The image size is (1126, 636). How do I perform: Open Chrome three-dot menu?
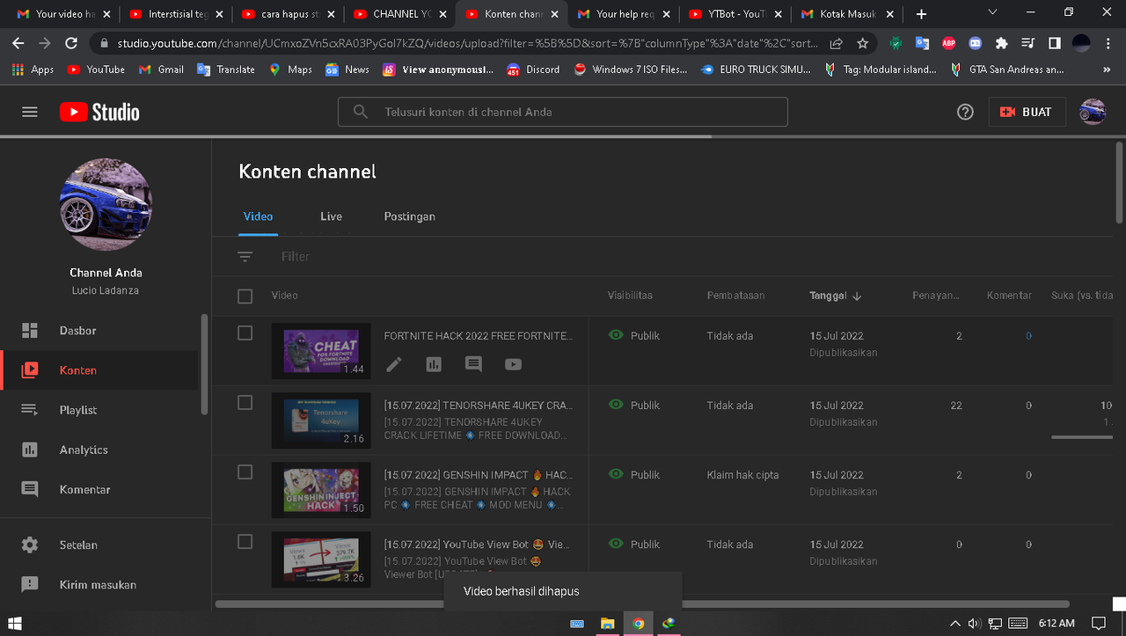[x=1108, y=43]
